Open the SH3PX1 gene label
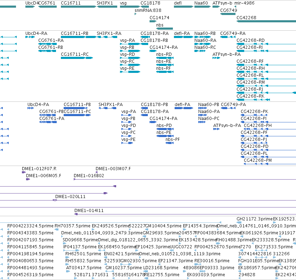 [x=105, y=3]
